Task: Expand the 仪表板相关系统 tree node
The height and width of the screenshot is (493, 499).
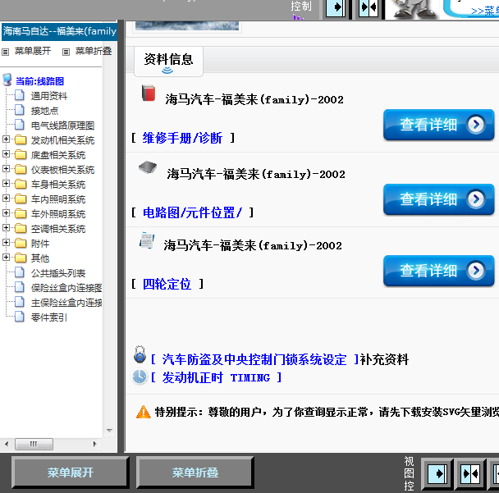Action: 6,169
